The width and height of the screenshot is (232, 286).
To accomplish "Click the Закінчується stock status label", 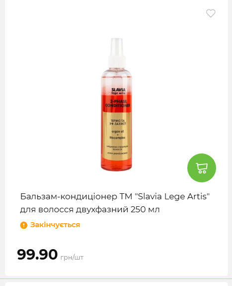I will click(x=55, y=225).
